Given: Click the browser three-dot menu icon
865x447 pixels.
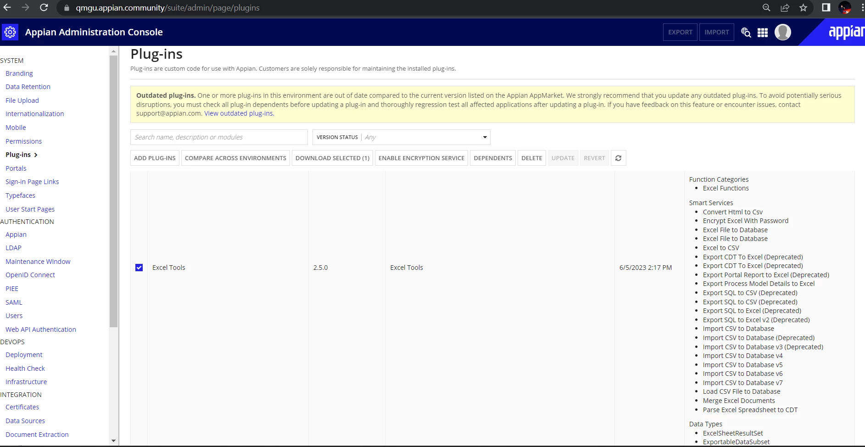Looking at the screenshot, I should [x=862, y=7].
